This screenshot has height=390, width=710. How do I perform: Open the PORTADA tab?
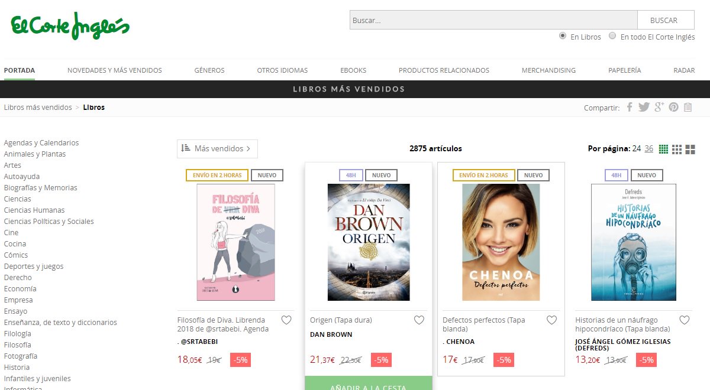pos(20,70)
